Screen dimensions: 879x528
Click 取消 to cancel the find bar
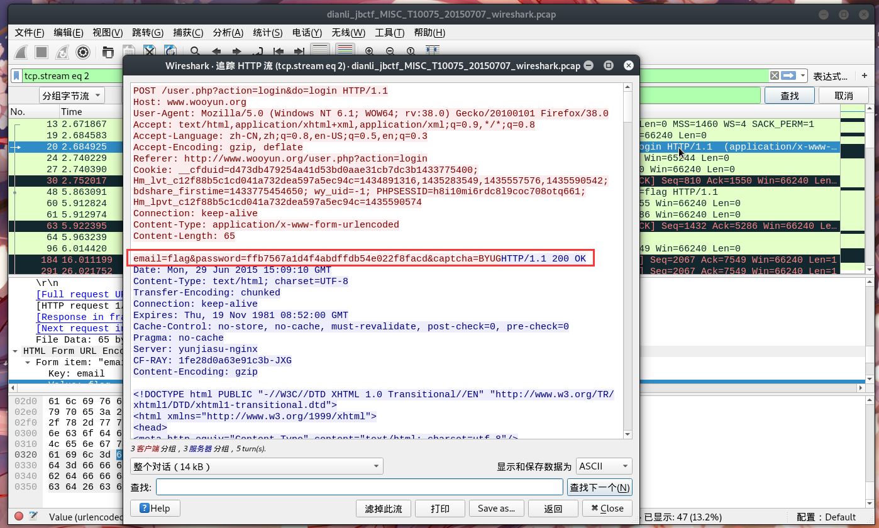tap(844, 96)
